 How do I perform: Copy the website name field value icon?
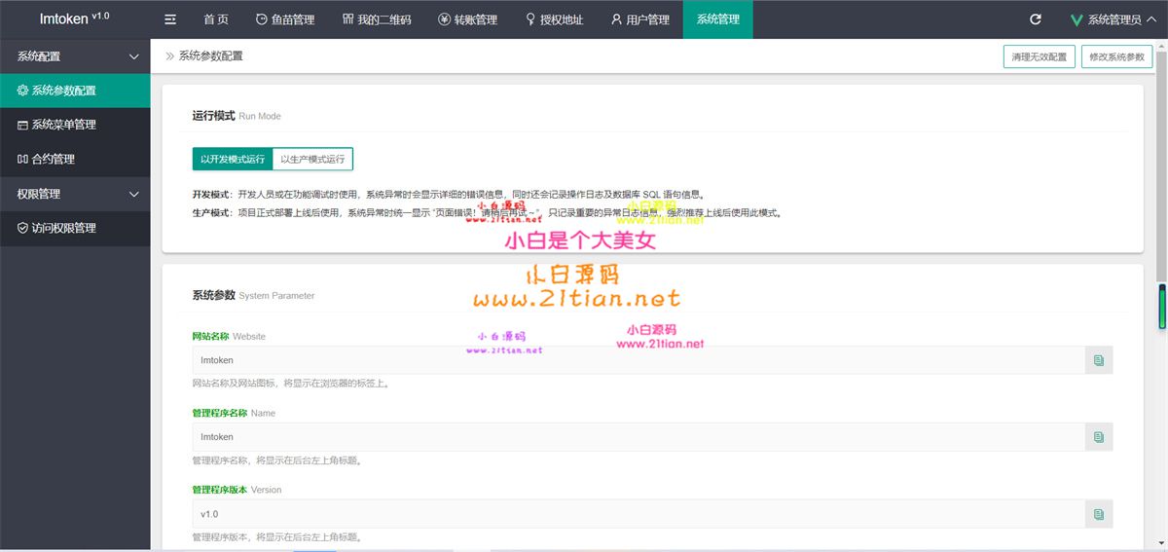click(x=1099, y=360)
